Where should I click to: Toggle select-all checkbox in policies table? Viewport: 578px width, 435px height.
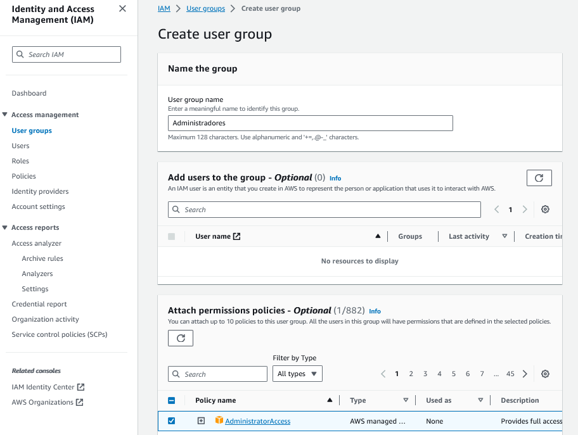tap(172, 400)
